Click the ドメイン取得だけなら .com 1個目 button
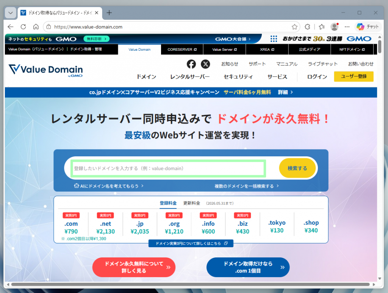Viewport: 388px width, 293px height. point(248,267)
